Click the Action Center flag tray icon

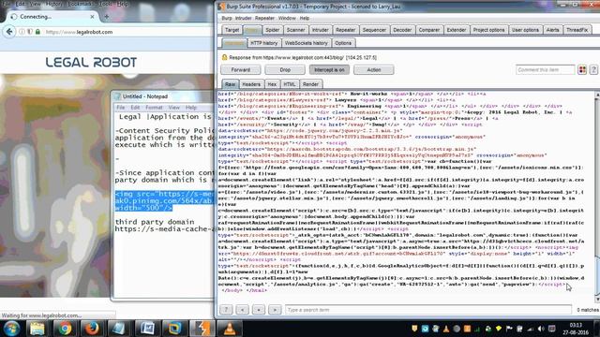(x=509, y=329)
